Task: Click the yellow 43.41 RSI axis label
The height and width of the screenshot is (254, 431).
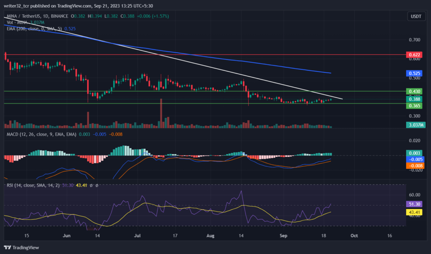Action: (414, 212)
